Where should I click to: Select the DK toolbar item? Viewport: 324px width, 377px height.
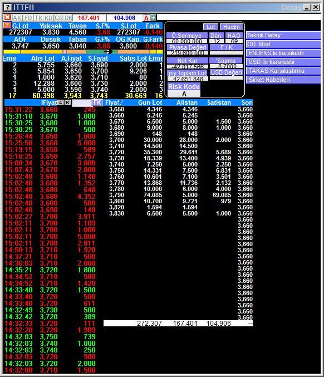pyautogui.click(x=68, y=18)
